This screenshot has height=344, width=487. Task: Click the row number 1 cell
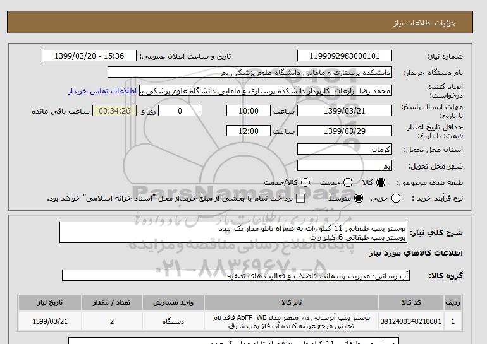click(453, 321)
